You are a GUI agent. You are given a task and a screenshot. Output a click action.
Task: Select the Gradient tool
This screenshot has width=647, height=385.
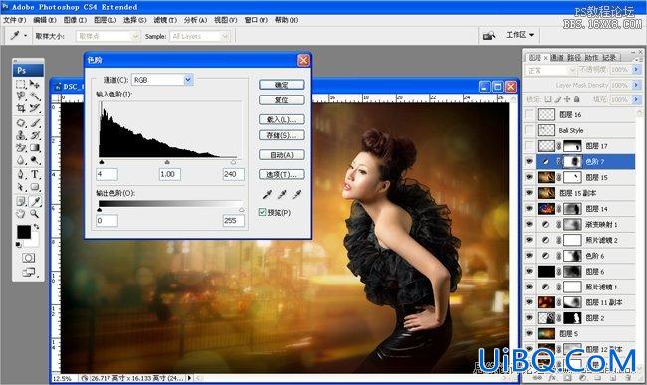[x=35, y=148]
